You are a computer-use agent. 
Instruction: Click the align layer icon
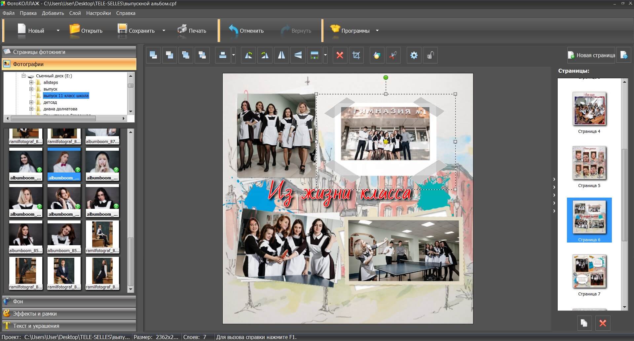(223, 55)
